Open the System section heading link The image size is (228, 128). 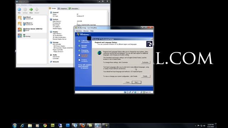(x=56, y=20)
